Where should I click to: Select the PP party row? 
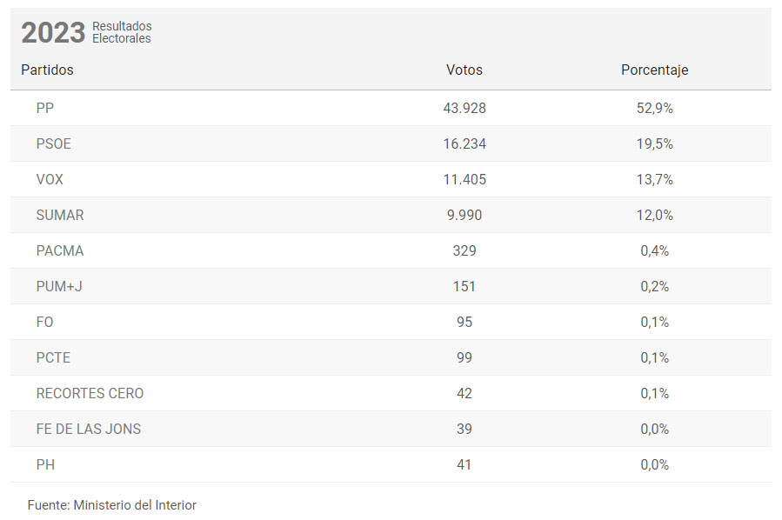[x=391, y=108]
